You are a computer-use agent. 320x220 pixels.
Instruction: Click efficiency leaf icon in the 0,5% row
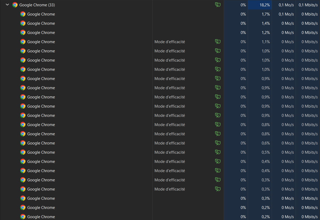coord(218,152)
